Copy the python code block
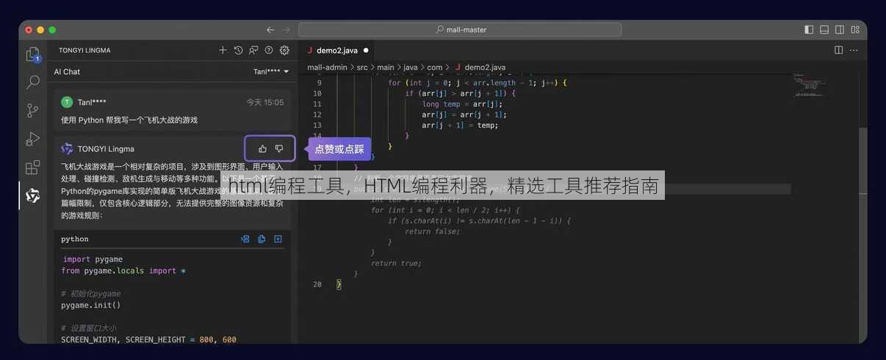886x360 pixels. click(262, 239)
